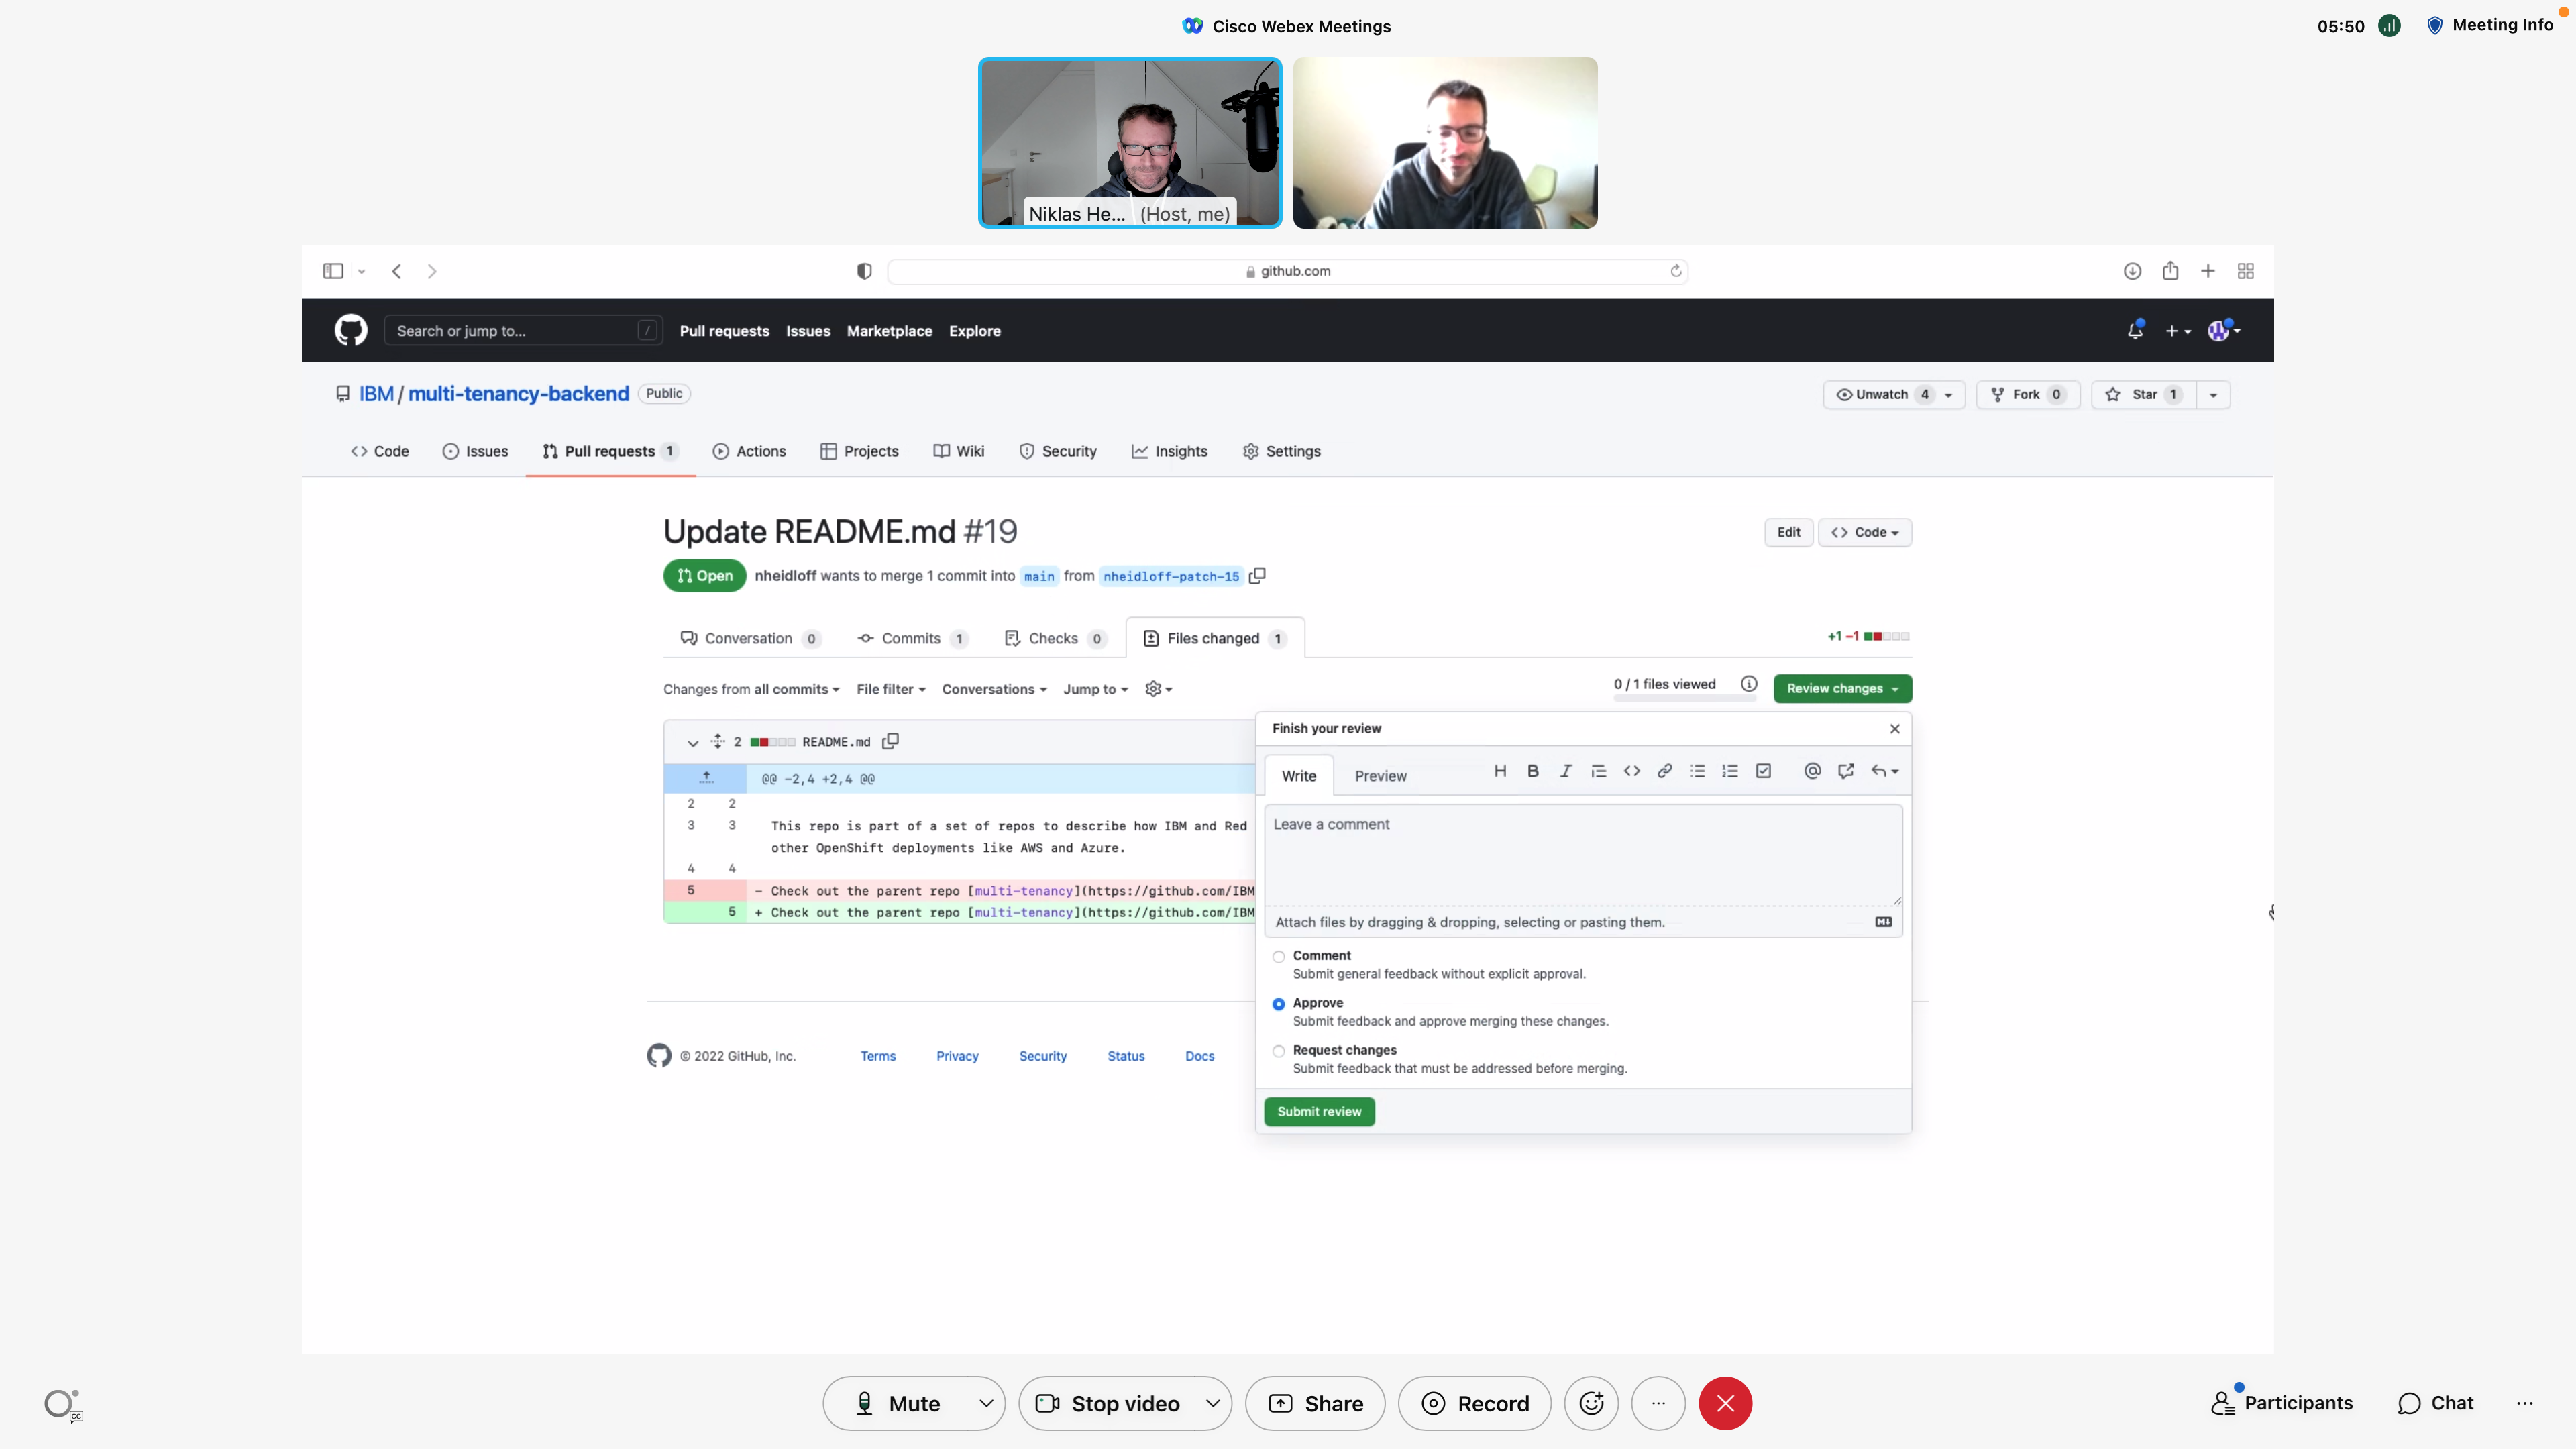Click the Webex reactions smiley icon
2576x1449 pixels.
(x=1591, y=1403)
